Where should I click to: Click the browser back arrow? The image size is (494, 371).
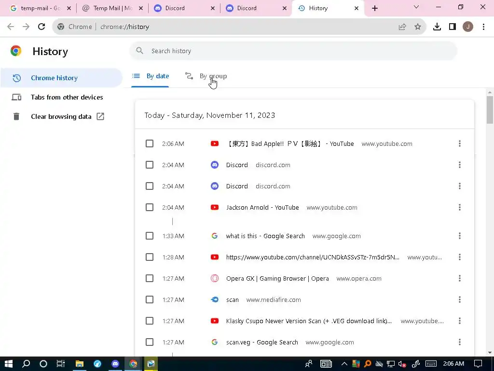(11, 27)
